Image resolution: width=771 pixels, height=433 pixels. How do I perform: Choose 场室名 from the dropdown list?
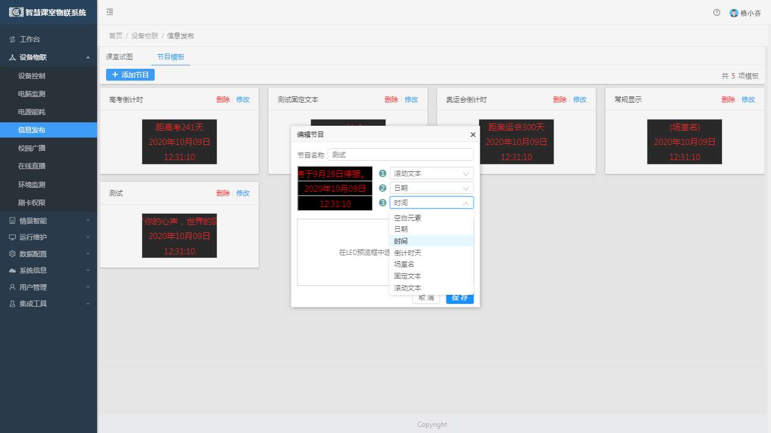[404, 264]
